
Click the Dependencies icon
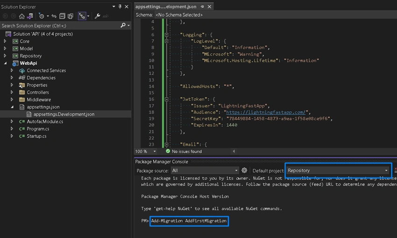22,78
